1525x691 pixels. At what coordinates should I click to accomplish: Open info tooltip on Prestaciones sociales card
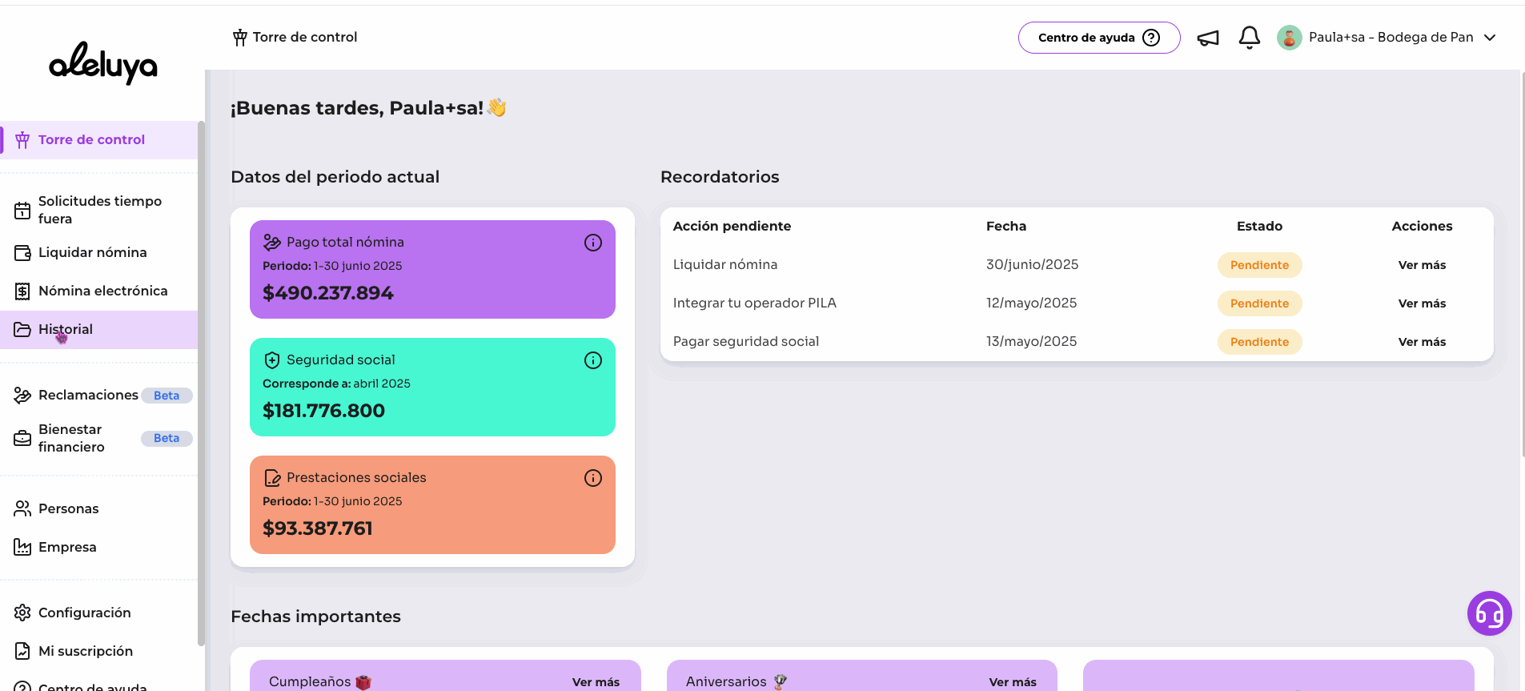click(x=592, y=478)
